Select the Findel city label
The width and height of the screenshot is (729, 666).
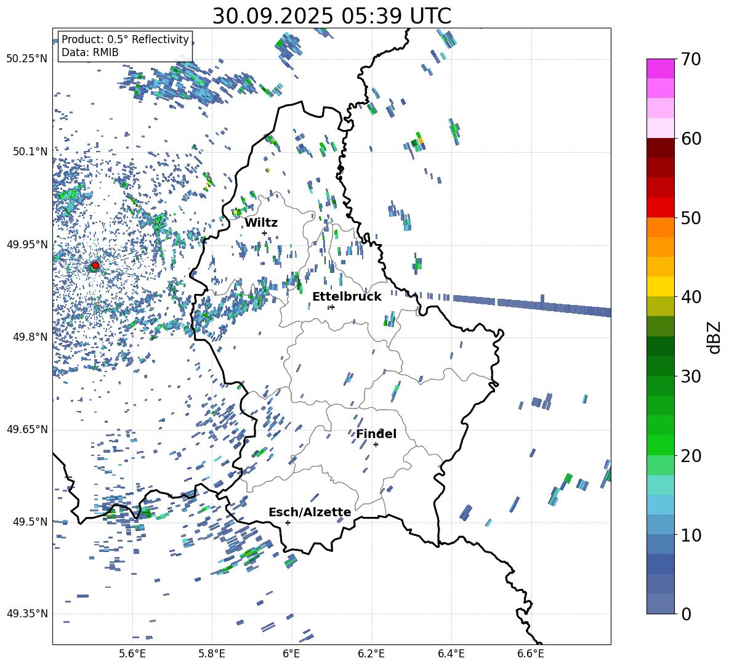[x=376, y=434]
